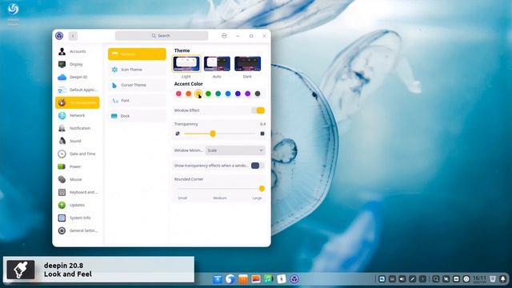
Task: Click the power button tray icon
Action: pos(466,279)
